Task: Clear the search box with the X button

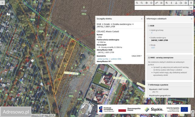Action: [x=191, y=8]
